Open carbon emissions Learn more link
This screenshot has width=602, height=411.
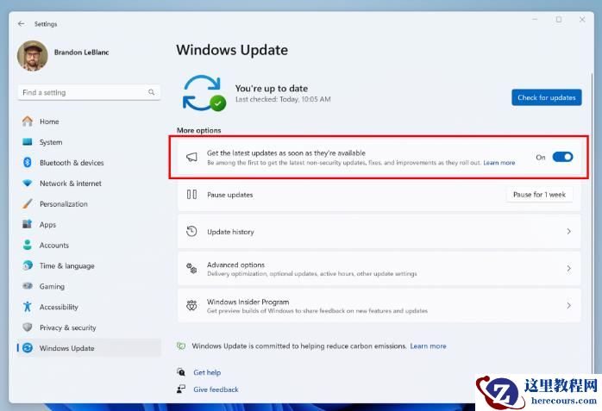click(x=428, y=346)
